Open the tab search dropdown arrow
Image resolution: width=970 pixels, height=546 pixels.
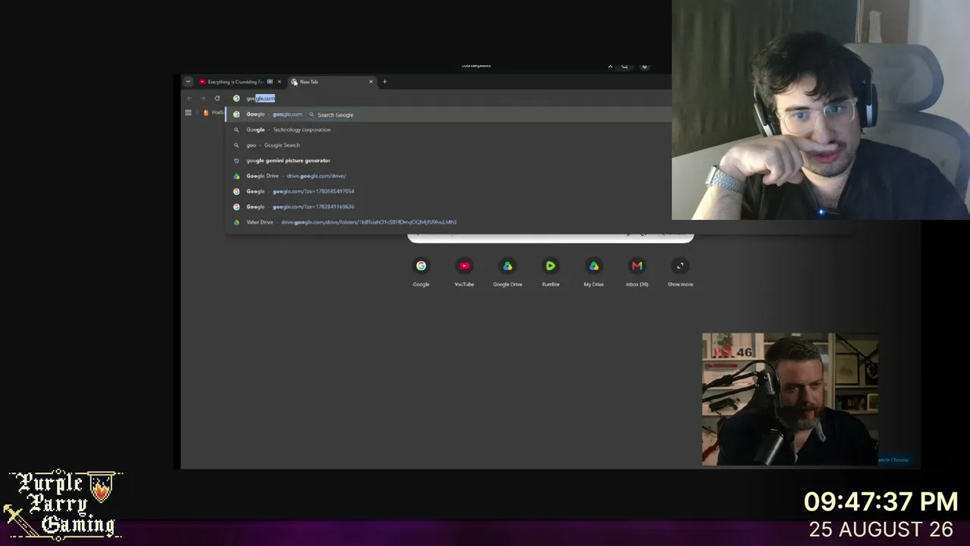188,82
